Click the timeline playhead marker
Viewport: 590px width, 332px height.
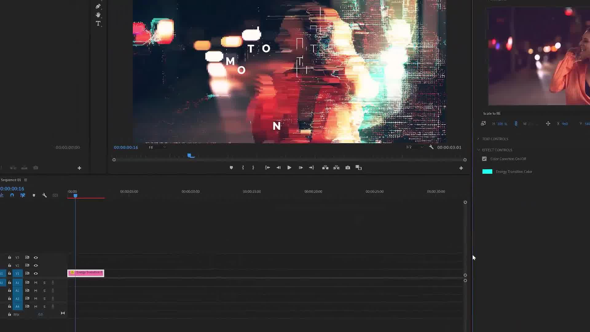pyautogui.click(x=75, y=196)
